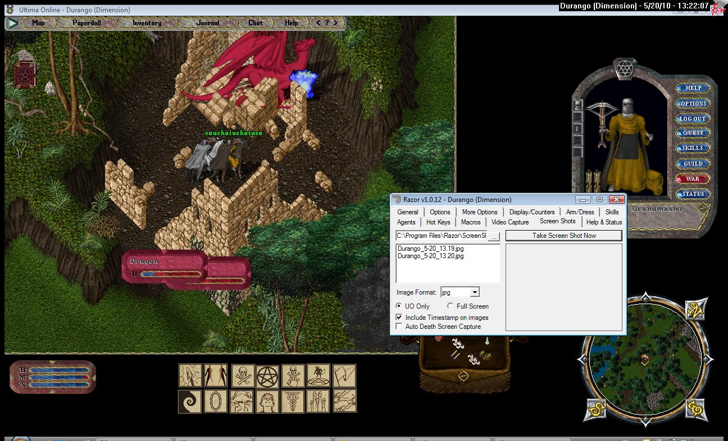Cast the arrow spell icon
The width and height of the screenshot is (728, 441).
190,375
